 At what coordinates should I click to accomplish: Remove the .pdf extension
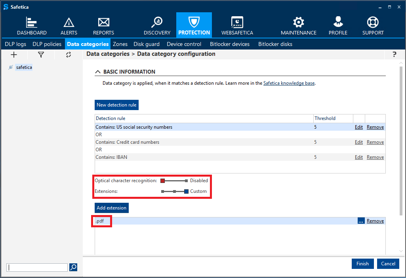[x=375, y=221]
